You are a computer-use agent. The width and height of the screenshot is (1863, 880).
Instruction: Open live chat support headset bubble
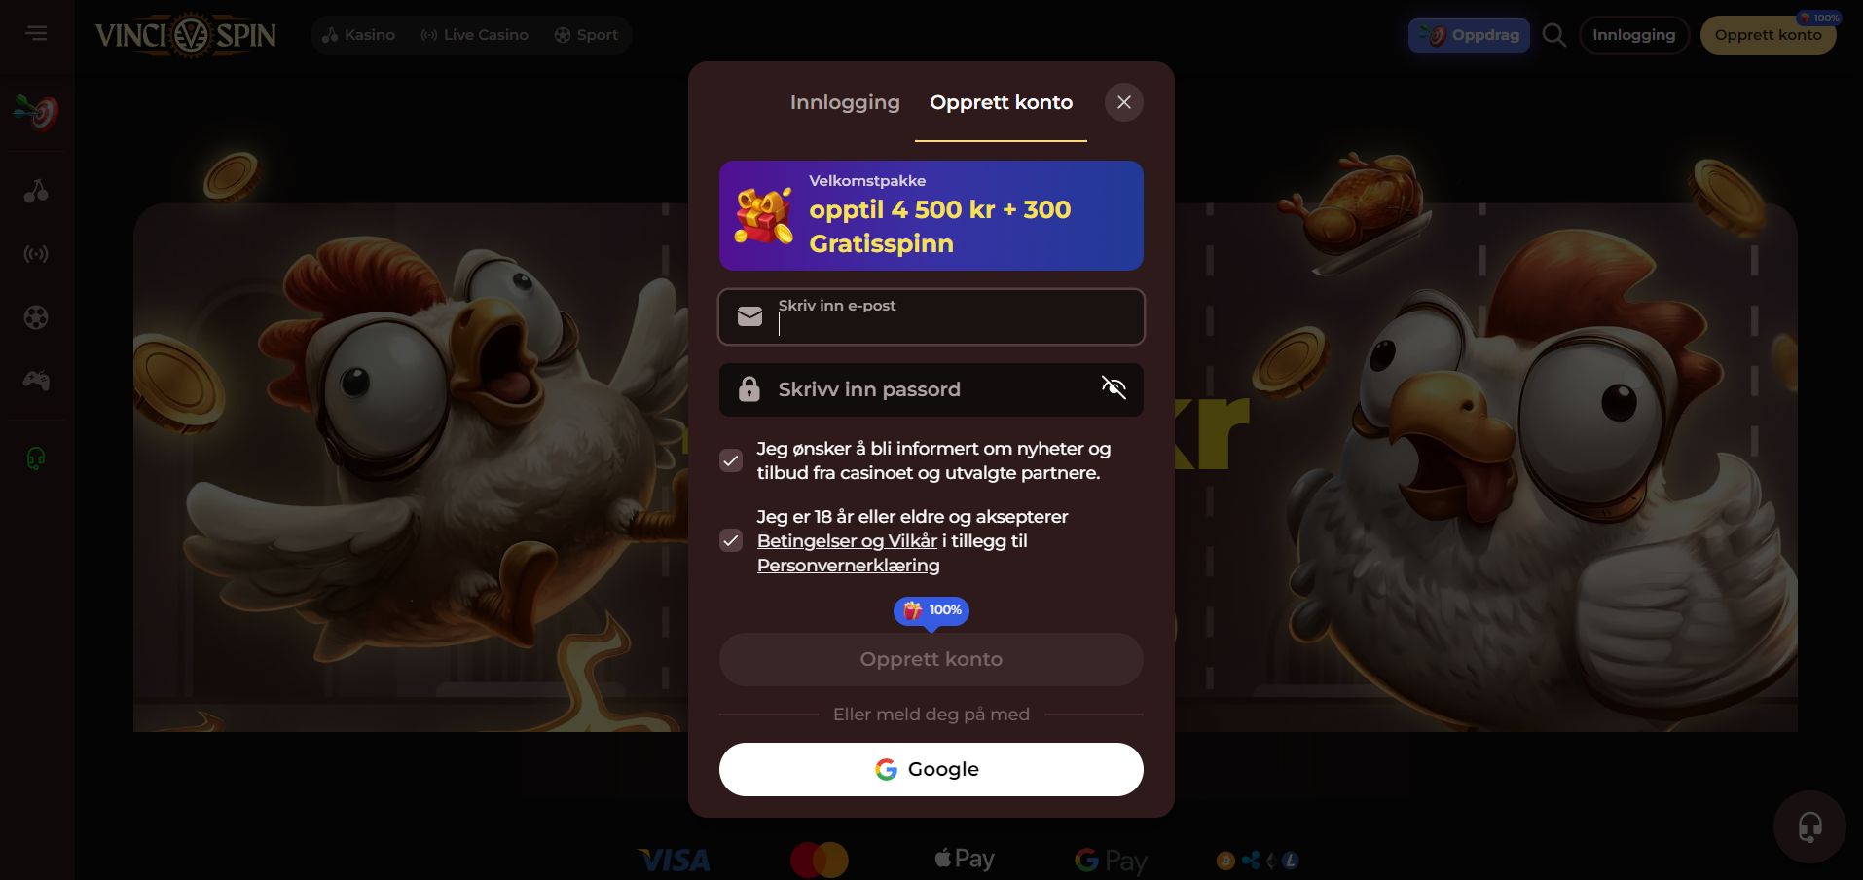click(x=1809, y=827)
